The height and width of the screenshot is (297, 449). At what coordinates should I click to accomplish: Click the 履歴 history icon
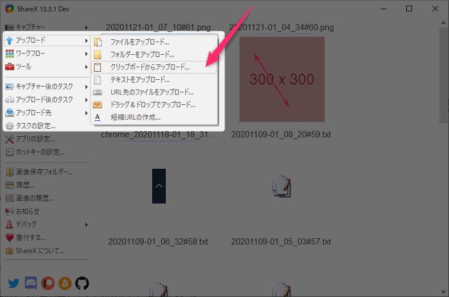[x=10, y=185]
